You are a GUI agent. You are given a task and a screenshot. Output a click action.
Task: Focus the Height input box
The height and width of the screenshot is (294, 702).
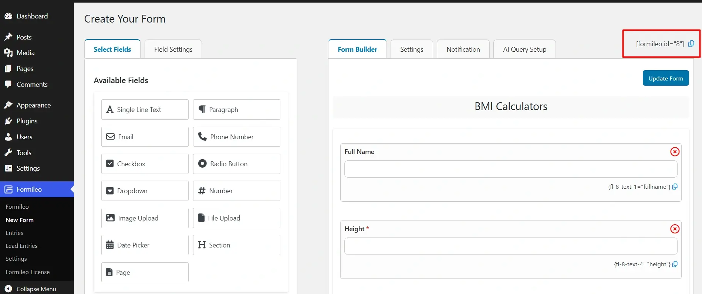click(x=510, y=246)
